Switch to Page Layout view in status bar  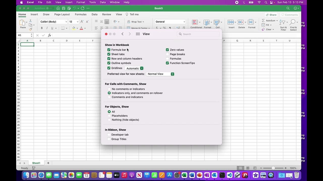point(248,168)
